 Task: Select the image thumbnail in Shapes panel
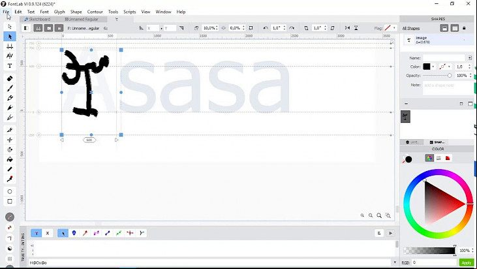405,117
